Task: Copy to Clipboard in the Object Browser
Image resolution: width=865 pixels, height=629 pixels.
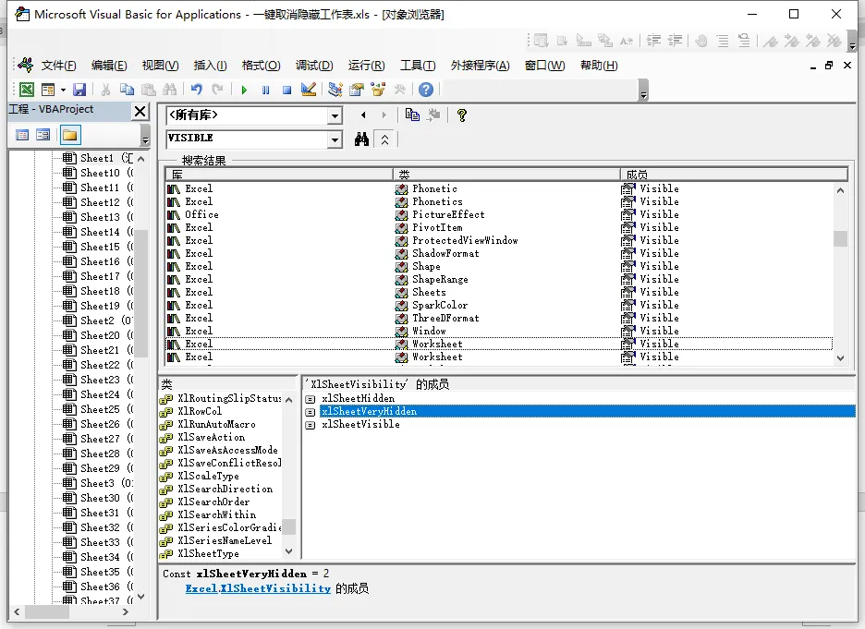Action: 412,115
